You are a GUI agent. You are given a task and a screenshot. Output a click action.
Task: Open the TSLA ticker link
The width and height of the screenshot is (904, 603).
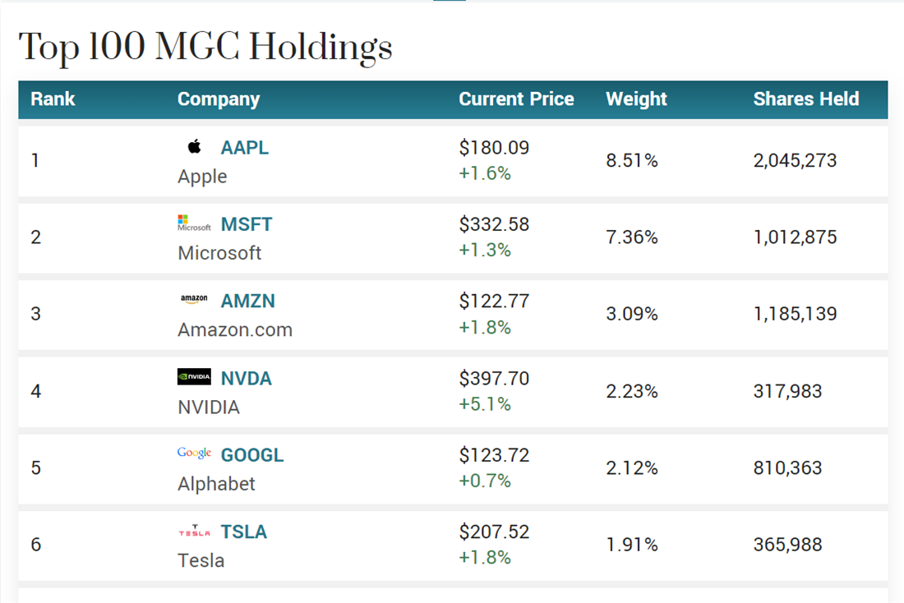click(244, 532)
